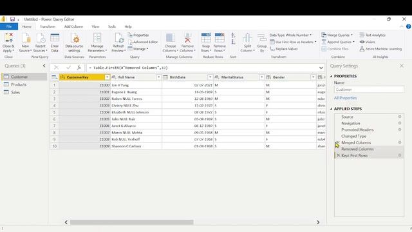
Task: Switch to the Transform tab
Action: (x=48, y=26)
